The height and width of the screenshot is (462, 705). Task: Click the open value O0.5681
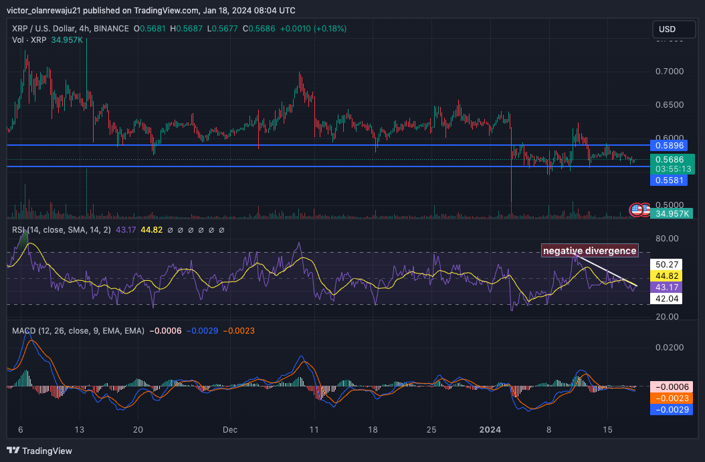[150, 28]
